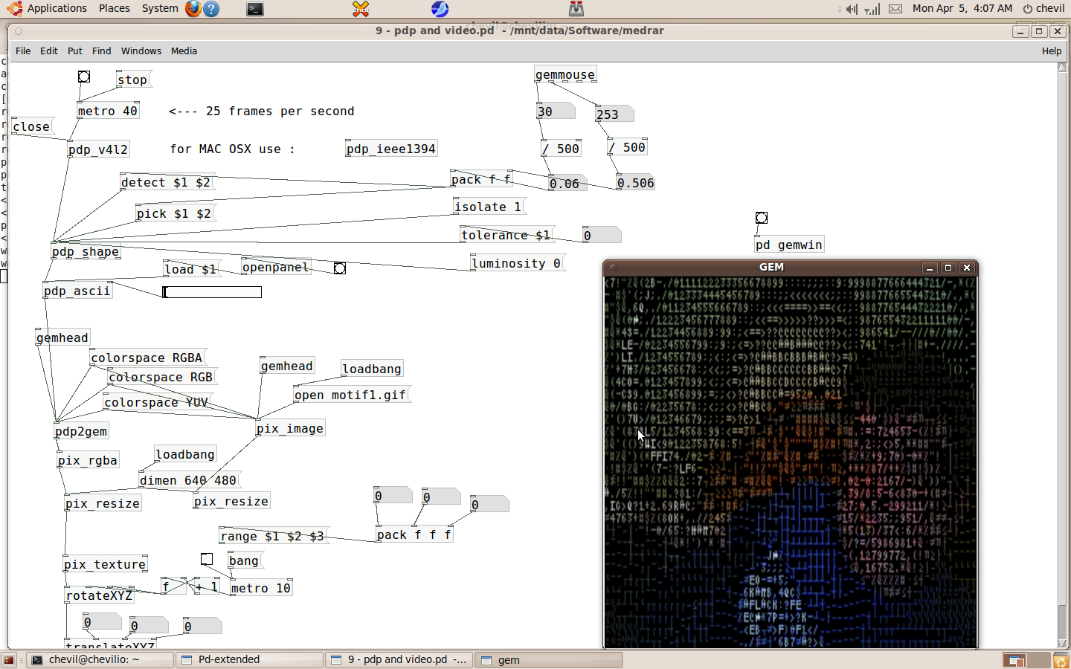1071x669 pixels.
Task: Click the show desktop icon in bottom panel
Action: [9, 660]
